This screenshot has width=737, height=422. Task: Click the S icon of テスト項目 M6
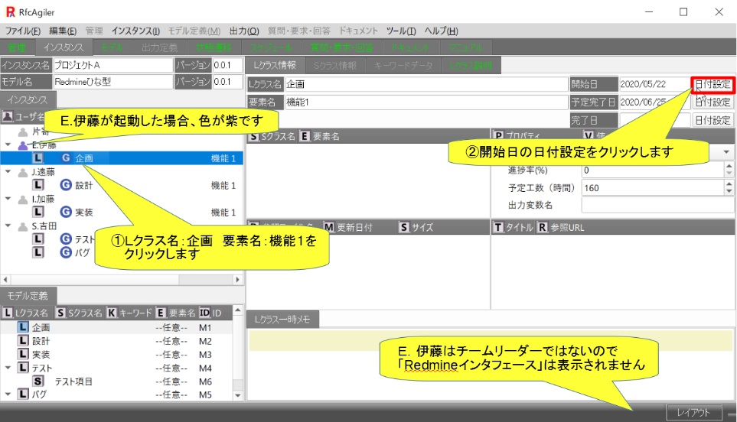pos(38,381)
